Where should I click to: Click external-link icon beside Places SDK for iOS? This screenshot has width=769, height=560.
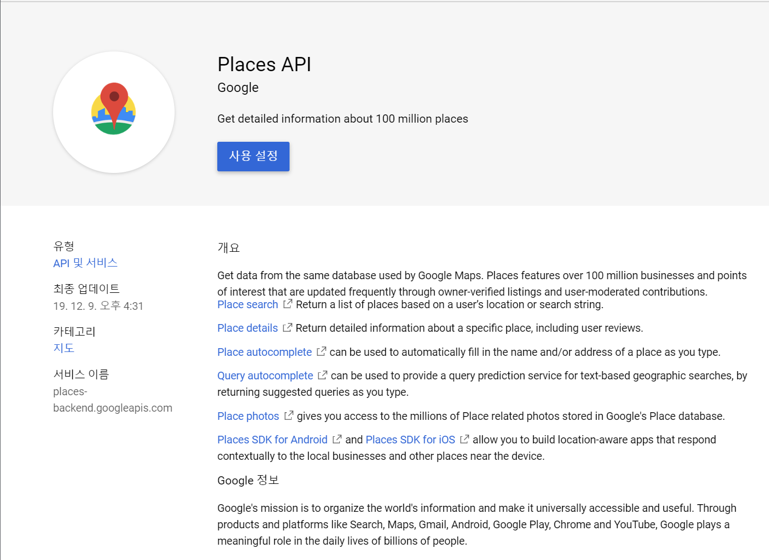pos(465,439)
